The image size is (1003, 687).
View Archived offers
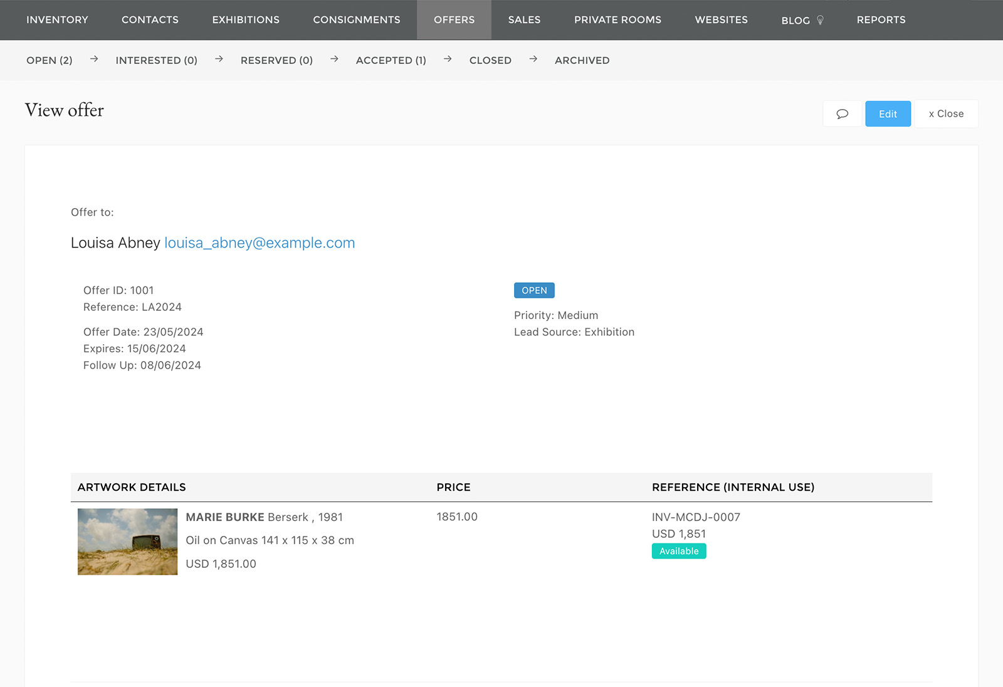582,60
